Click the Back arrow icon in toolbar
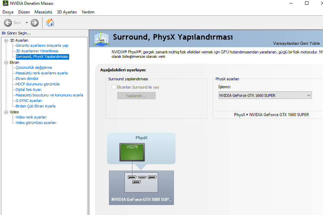323x215 pixels. pyautogui.click(x=8, y=23)
